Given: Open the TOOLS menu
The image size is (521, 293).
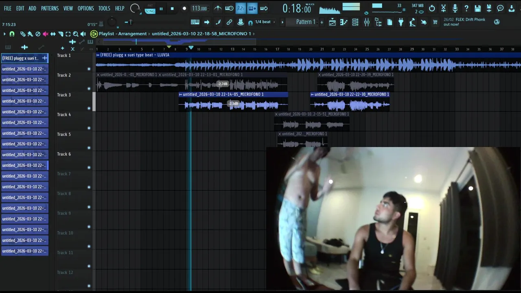Looking at the screenshot, I should pos(104,8).
